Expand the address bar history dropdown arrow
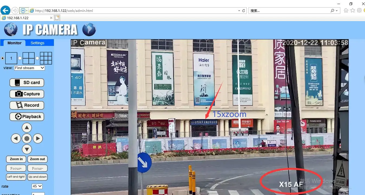 point(239,11)
